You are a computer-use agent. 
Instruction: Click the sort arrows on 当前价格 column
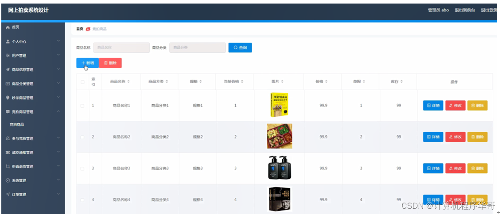tap(242, 82)
